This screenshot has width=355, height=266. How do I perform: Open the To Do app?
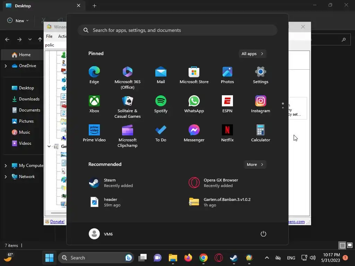point(161,133)
